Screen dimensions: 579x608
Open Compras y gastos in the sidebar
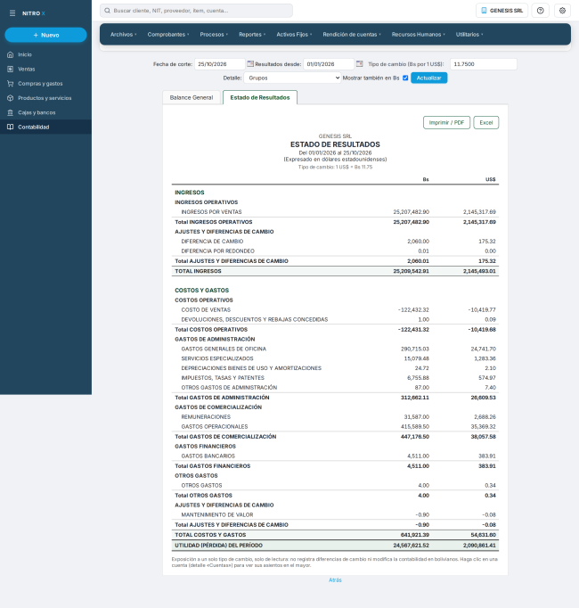click(45, 84)
